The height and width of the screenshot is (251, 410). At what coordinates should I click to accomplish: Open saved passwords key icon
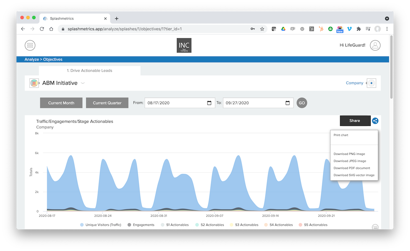click(253, 29)
